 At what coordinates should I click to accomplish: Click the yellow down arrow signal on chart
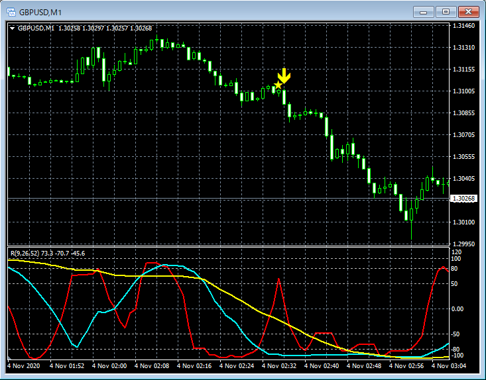(x=284, y=76)
